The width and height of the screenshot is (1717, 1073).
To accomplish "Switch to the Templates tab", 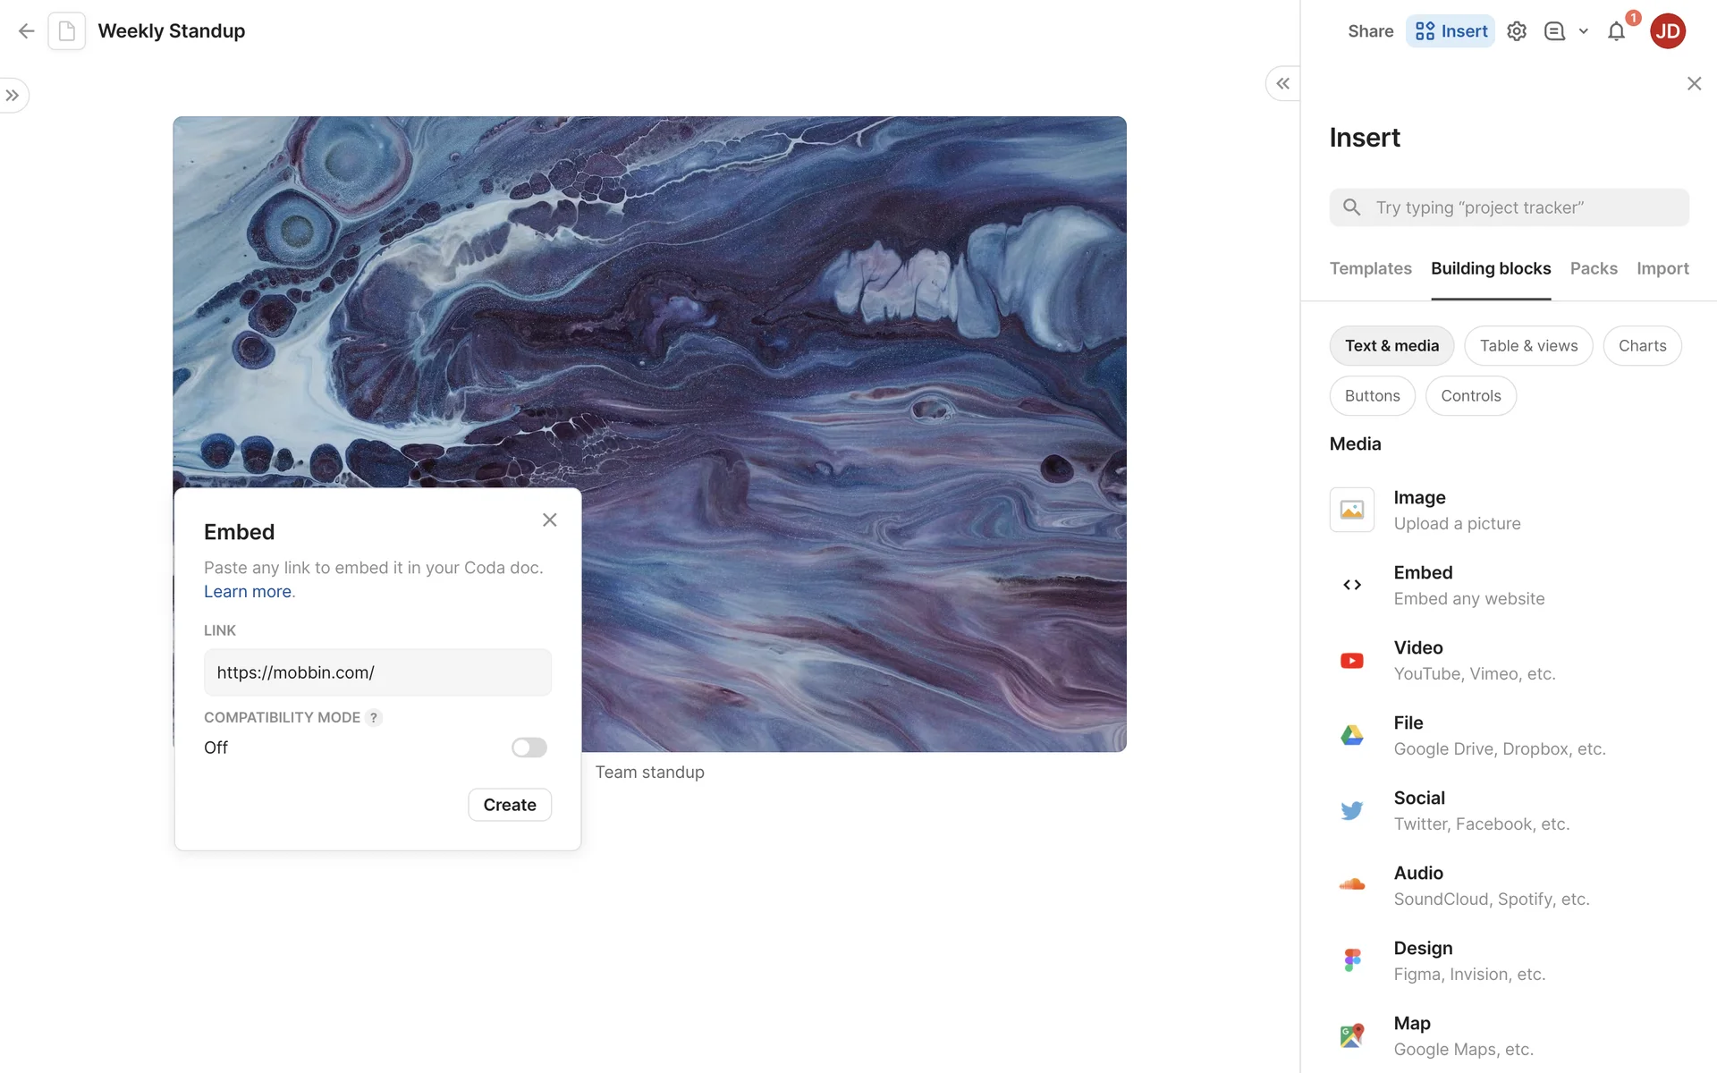I will pos(1370,268).
